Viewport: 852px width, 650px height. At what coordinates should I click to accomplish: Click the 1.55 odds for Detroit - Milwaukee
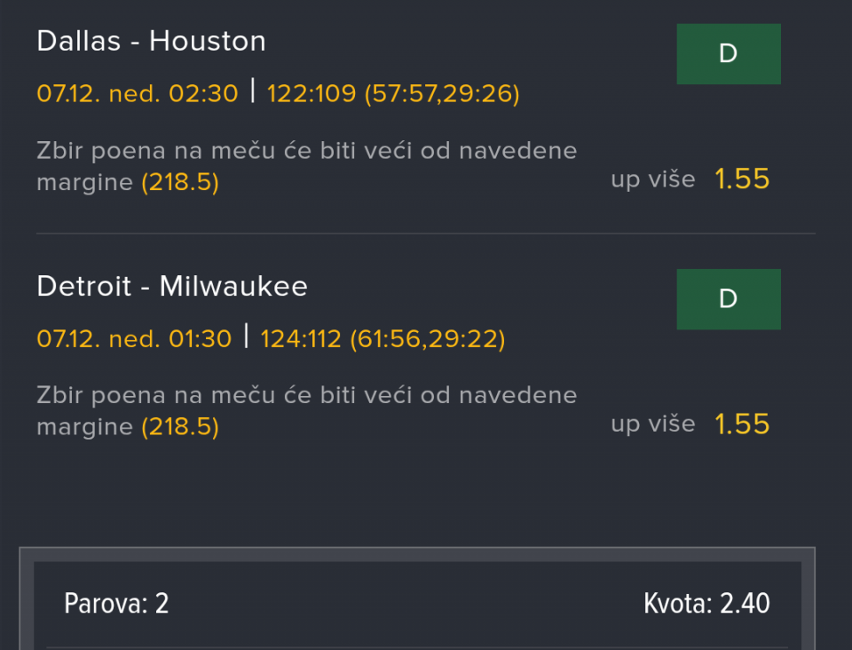tap(742, 424)
